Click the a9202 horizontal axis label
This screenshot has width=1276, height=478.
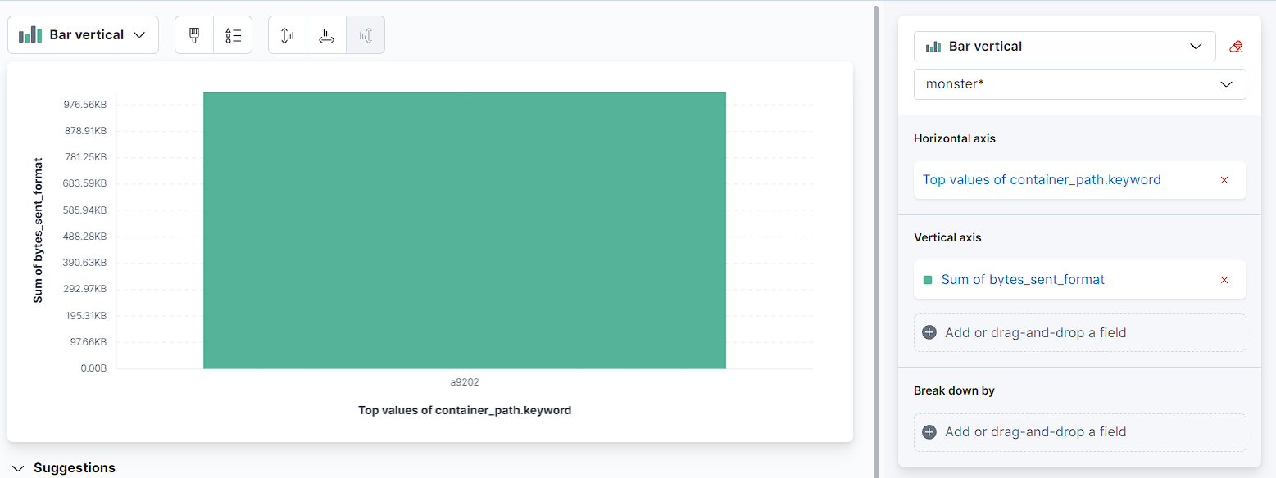coord(465,382)
